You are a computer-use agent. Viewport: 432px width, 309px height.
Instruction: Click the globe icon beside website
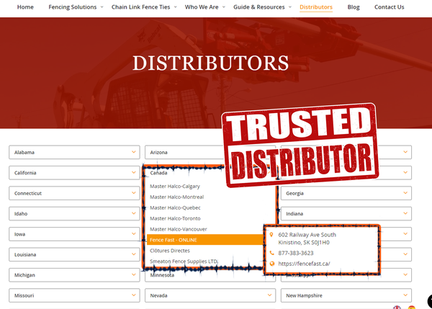point(272,264)
